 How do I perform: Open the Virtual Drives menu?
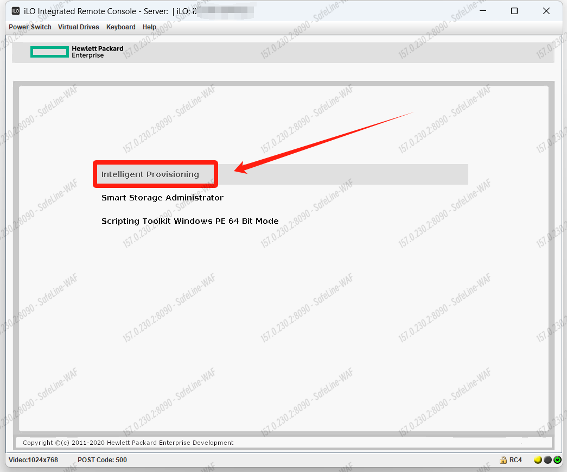[x=79, y=27]
